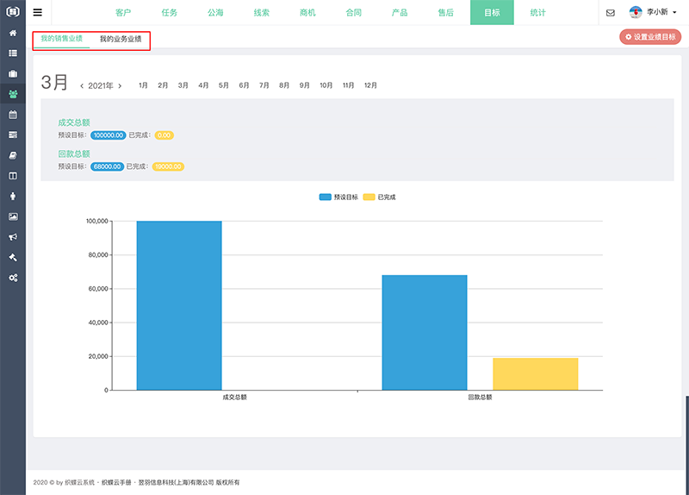Click the 设置业绩目标 button
This screenshot has height=495, width=689.
650,37
